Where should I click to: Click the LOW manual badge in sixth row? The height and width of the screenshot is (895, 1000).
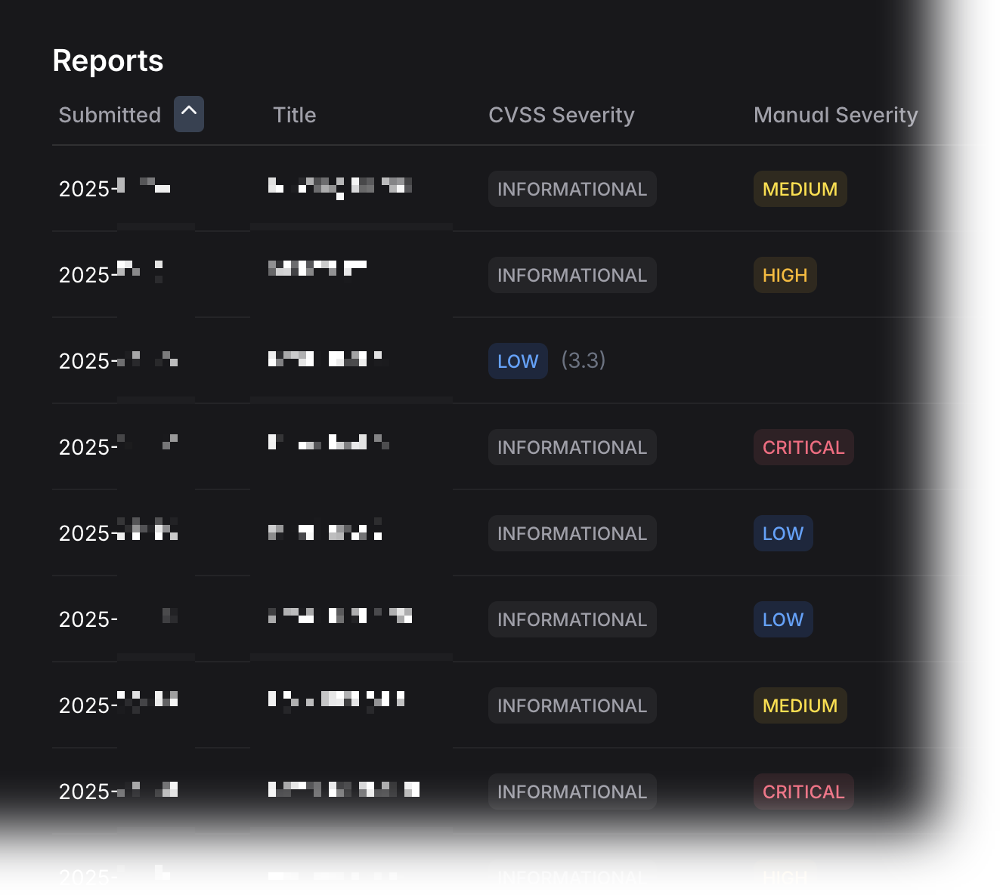pyautogui.click(x=782, y=619)
